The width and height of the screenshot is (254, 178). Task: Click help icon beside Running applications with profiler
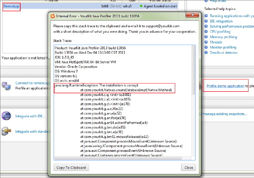(x=206, y=16)
